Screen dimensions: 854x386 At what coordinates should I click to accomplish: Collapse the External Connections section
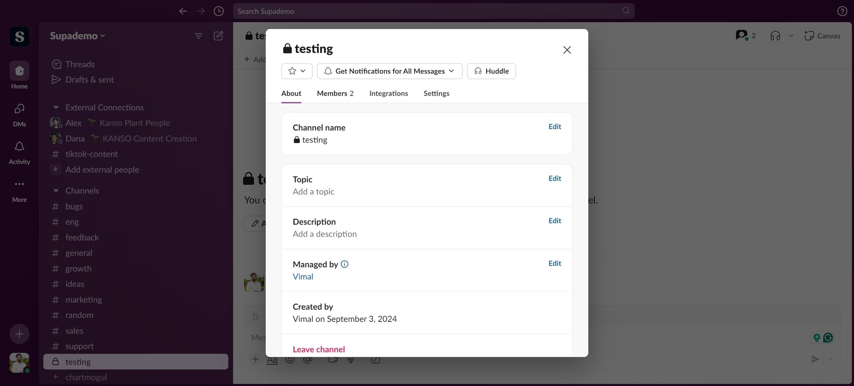point(56,107)
